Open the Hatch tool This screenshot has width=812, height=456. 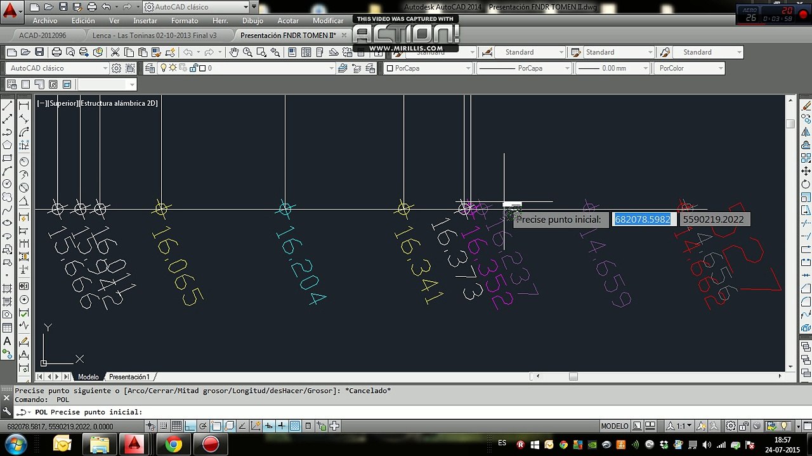pyautogui.click(x=8, y=288)
